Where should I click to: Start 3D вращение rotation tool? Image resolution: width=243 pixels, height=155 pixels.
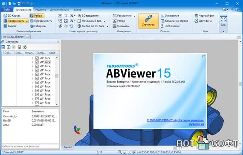point(88,16)
